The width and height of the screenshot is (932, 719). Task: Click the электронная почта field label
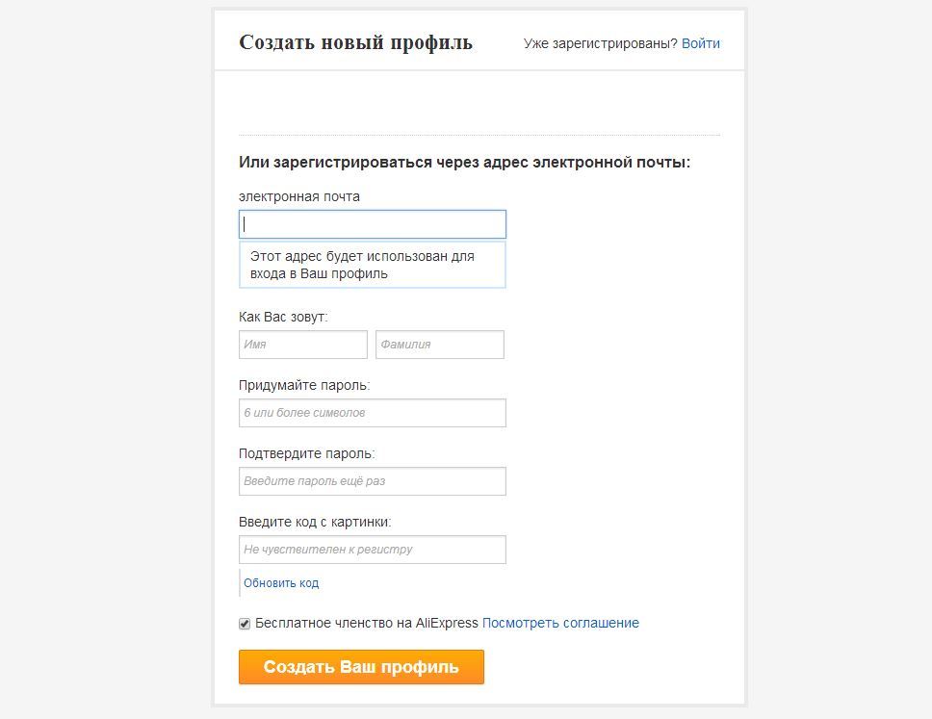tap(299, 196)
